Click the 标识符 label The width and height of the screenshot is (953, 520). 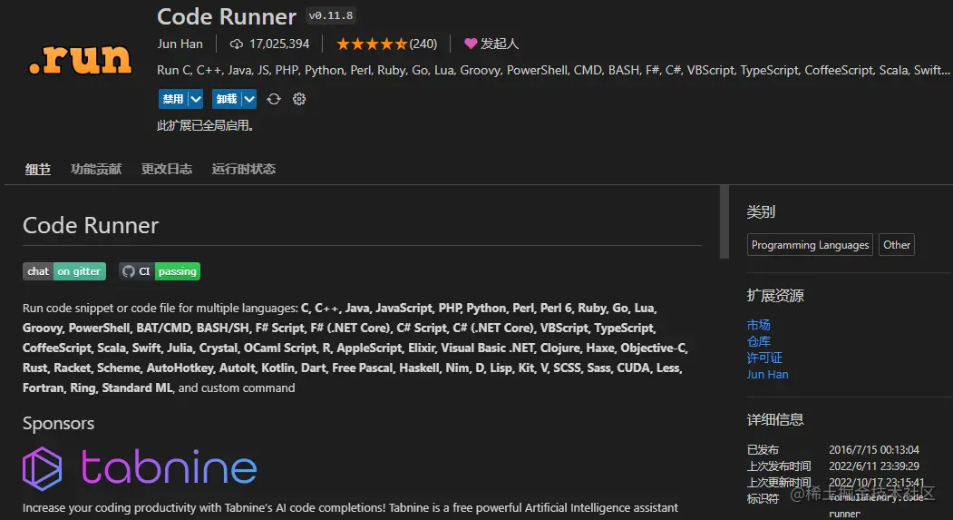pyautogui.click(x=763, y=499)
